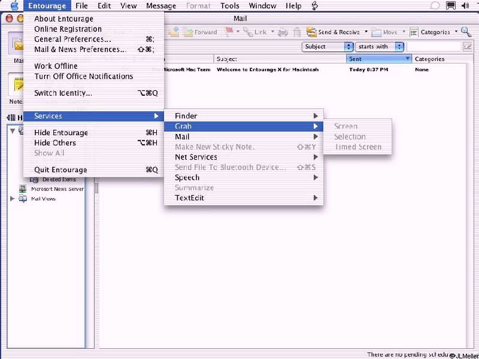This screenshot has width=479, height=359.
Task: Open the Apple menu
Action: tap(14, 6)
